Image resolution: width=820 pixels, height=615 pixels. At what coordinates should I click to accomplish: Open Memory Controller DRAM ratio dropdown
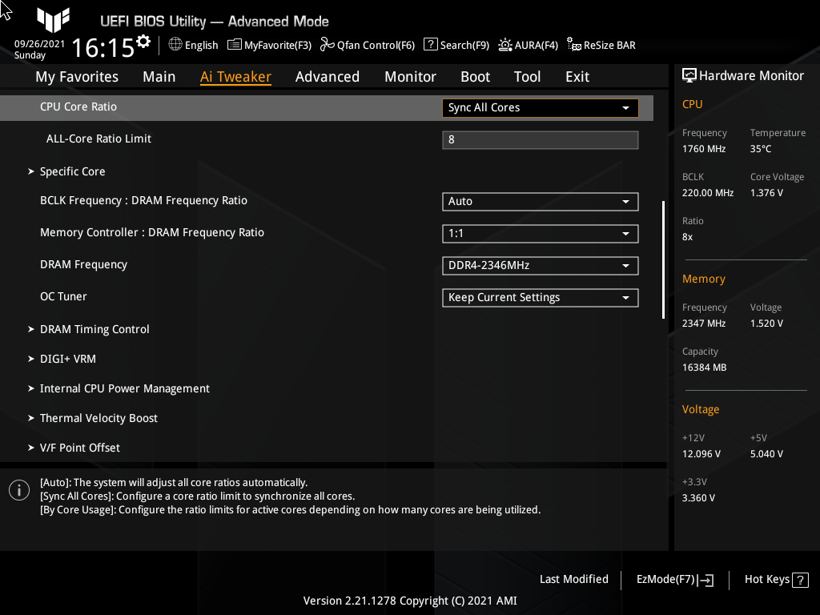541,233
